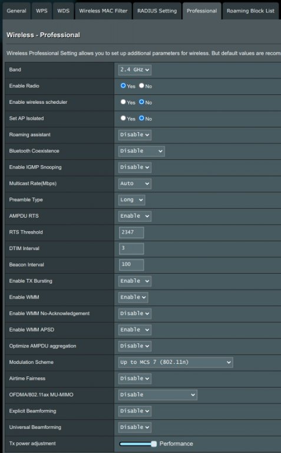281x453 pixels.
Task: Open the AMPDU RTS dropdown
Action: pyautogui.click(x=135, y=216)
